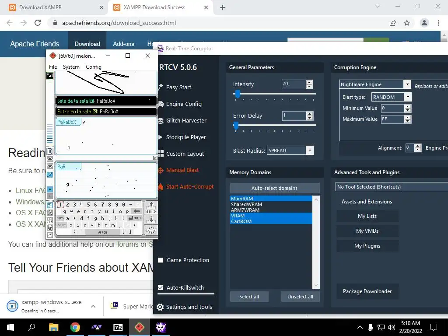This screenshot has height=336, width=448.
Task: Expand xampp-windows download options chevron
Action: (93, 306)
